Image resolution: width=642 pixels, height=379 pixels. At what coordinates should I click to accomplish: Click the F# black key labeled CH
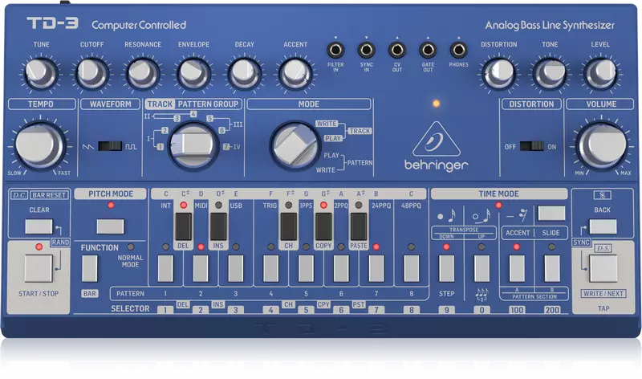click(x=289, y=226)
